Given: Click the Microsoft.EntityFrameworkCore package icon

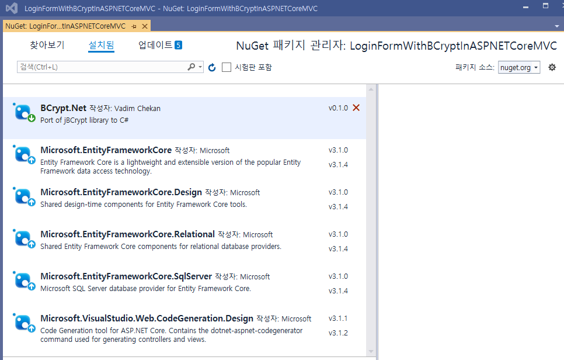Looking at the screenshot, I should pos(24,154).
